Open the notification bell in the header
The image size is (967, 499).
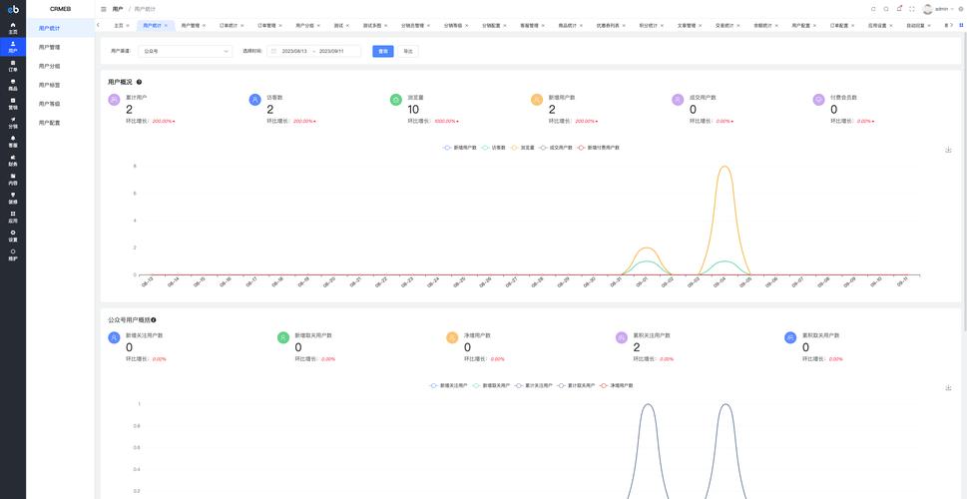pyautogui.click(x=899, y=9)
